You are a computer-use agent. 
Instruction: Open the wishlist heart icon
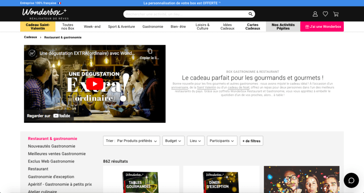click(x=325, y=14)
